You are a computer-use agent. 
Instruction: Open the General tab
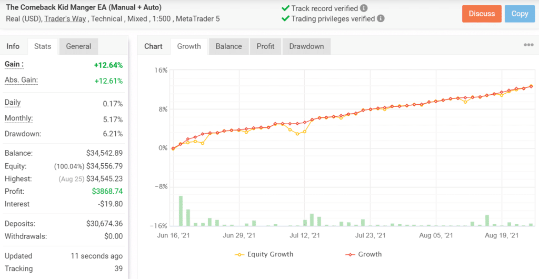[78, 46]
